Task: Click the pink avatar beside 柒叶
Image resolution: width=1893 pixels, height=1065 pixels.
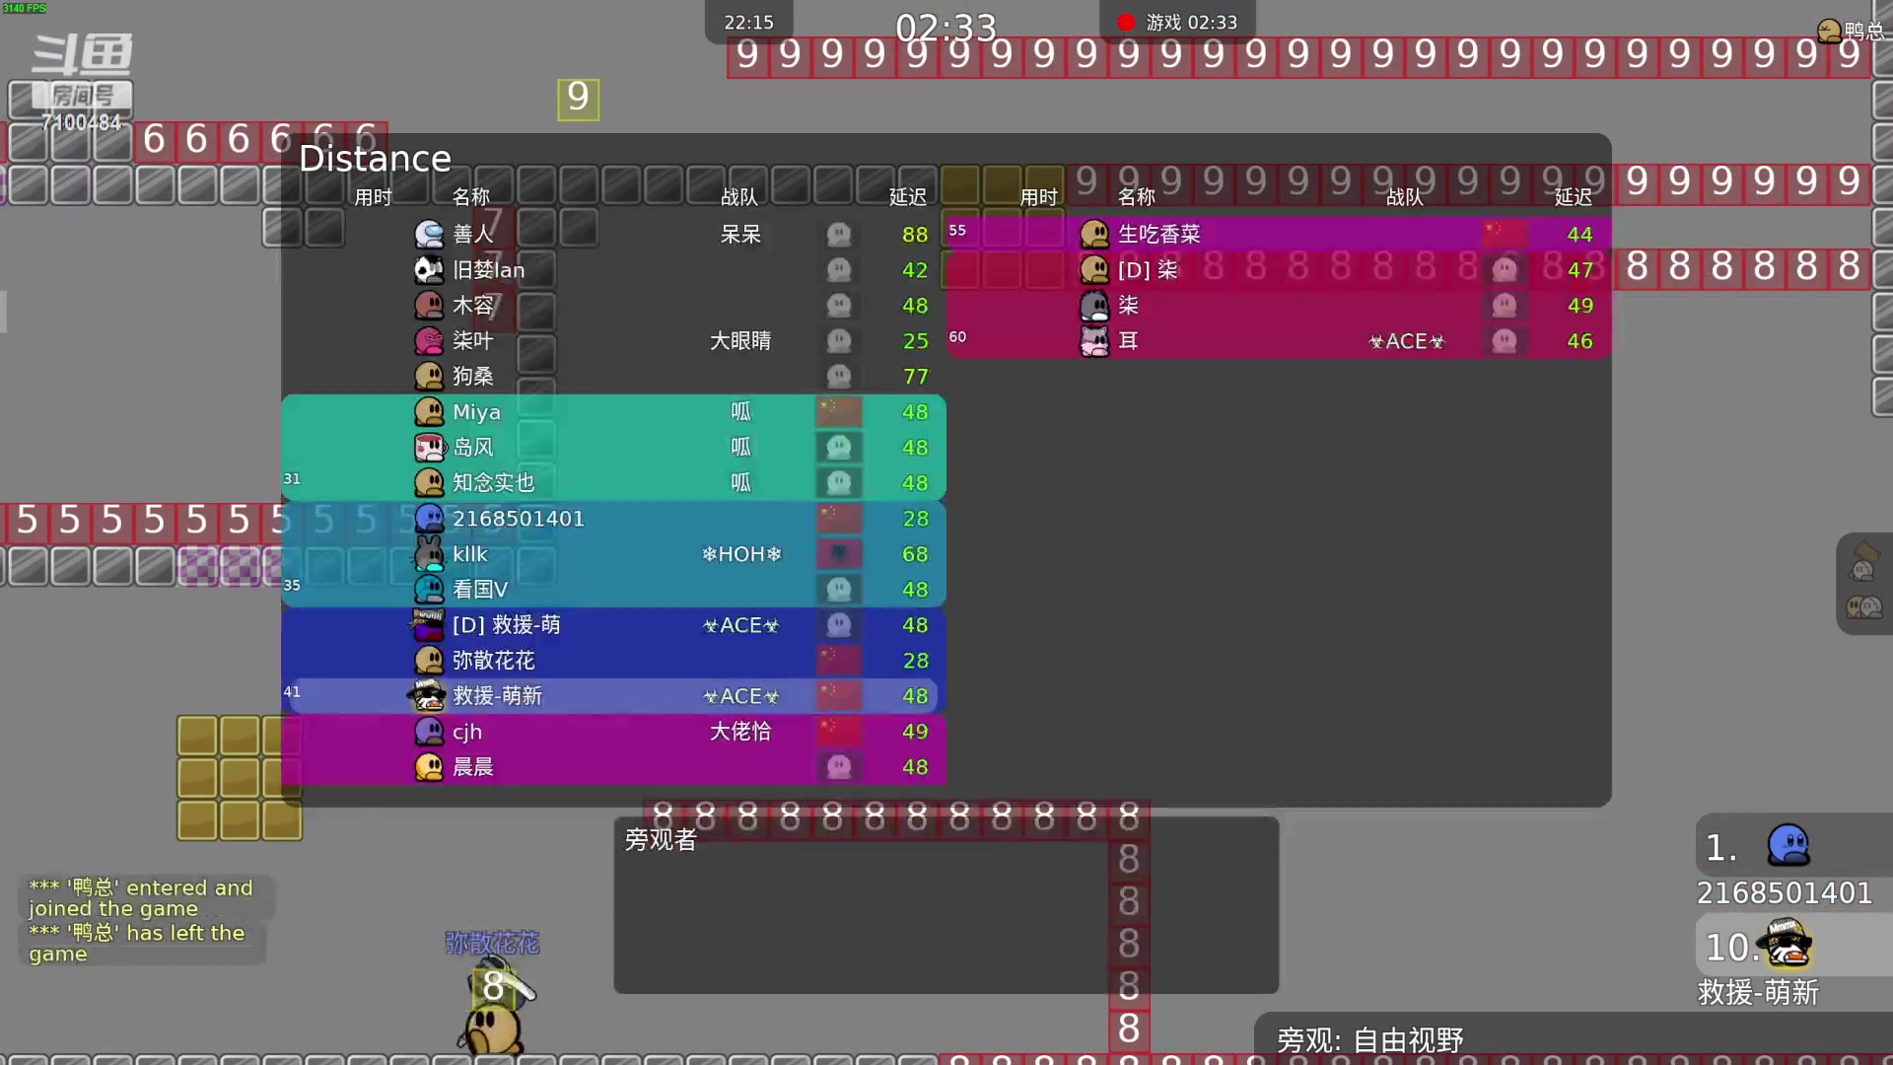Action: pos(429,340)
